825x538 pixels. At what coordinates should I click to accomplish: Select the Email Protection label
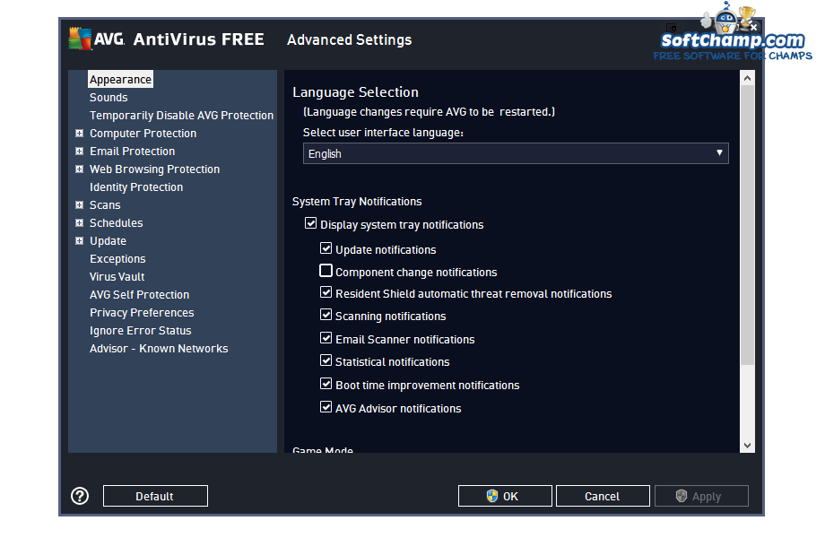132,152
